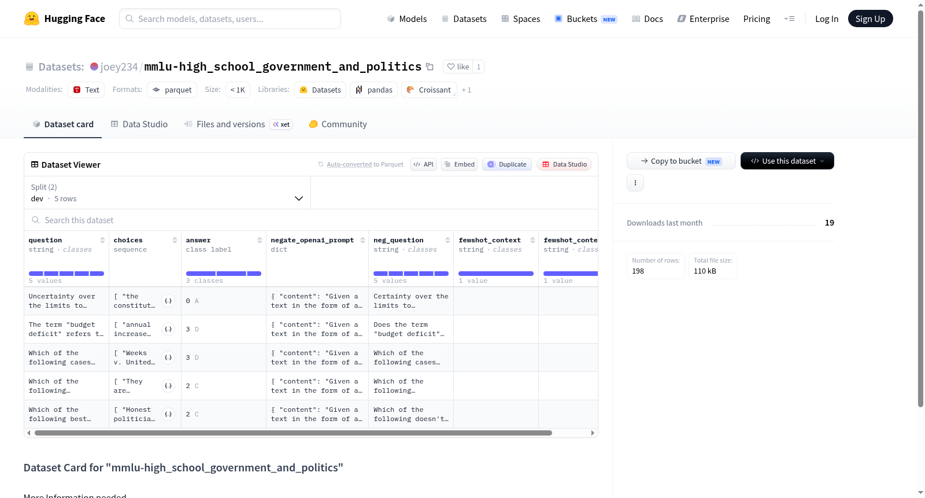925x498 pixels.
Task: Duplicate this dataset
Action: tap(507, 164)
